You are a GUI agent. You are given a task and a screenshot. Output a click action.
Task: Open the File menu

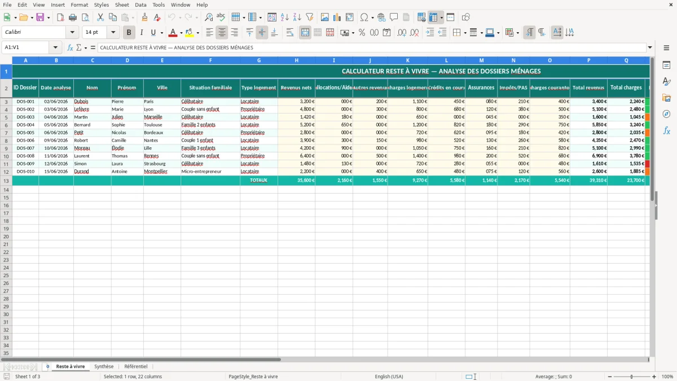point(7,5)
